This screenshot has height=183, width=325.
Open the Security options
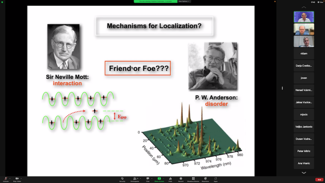pyautogui.click(x=122, y=179)
